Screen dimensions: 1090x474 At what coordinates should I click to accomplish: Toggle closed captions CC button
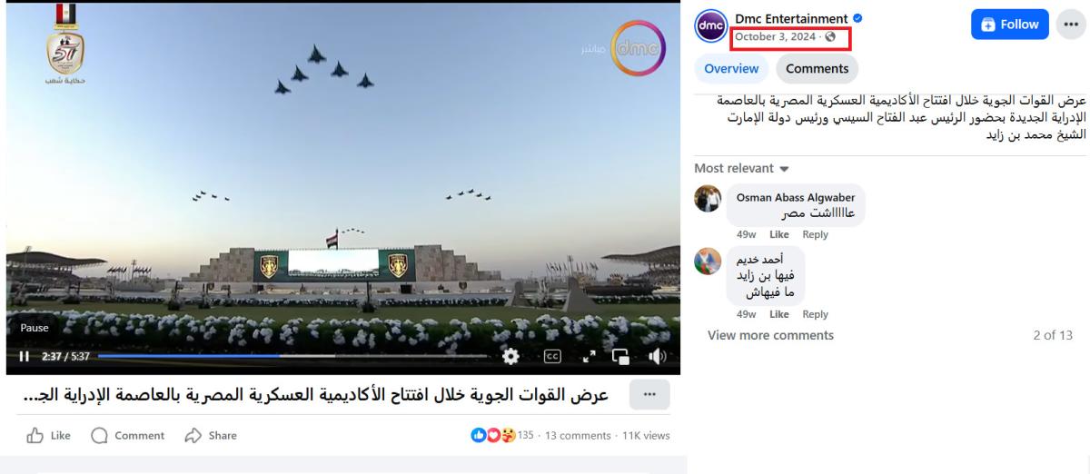tap(552, 357)
